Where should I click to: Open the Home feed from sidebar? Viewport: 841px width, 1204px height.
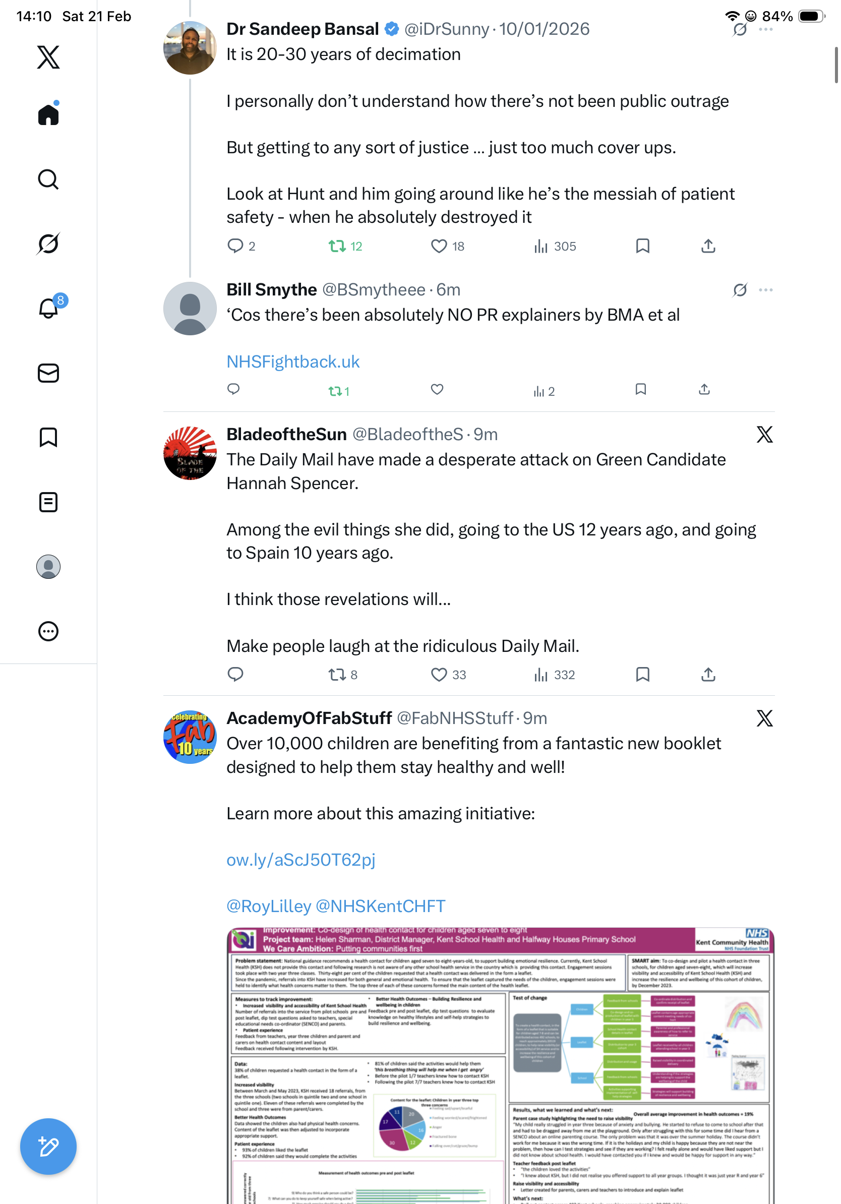[48, 114]
